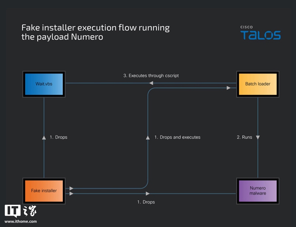The width and height of the screenshot is (296, 227).
Task: Click the '1. Drops' label near Wait.vbs line
Action: 58,137
